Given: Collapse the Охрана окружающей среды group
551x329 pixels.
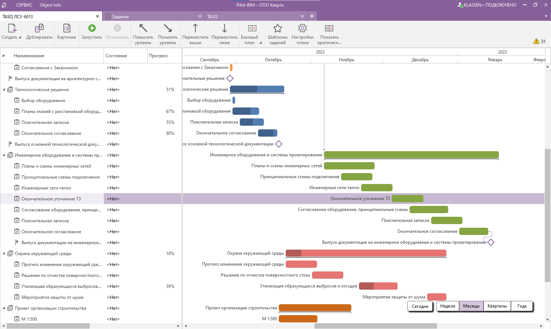Looking at the screenshot, I should (4, 254).
